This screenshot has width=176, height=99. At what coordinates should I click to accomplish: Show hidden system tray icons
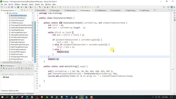(153, 97)
